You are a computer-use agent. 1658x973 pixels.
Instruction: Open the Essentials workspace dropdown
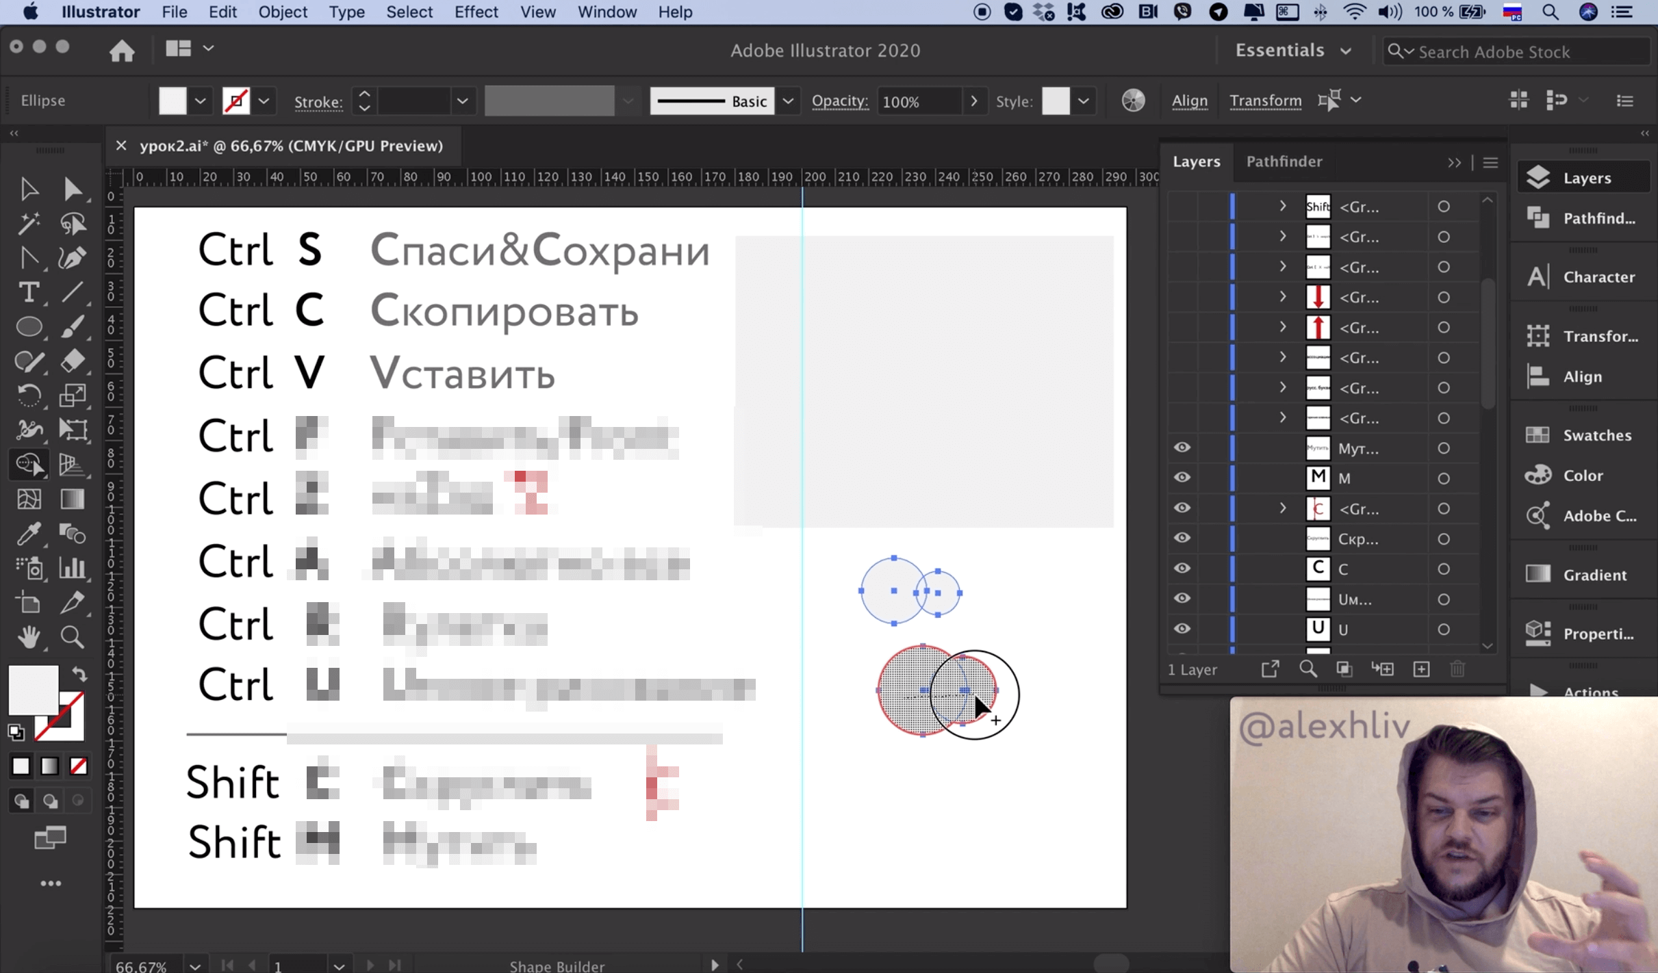(x=1292, y=51)
